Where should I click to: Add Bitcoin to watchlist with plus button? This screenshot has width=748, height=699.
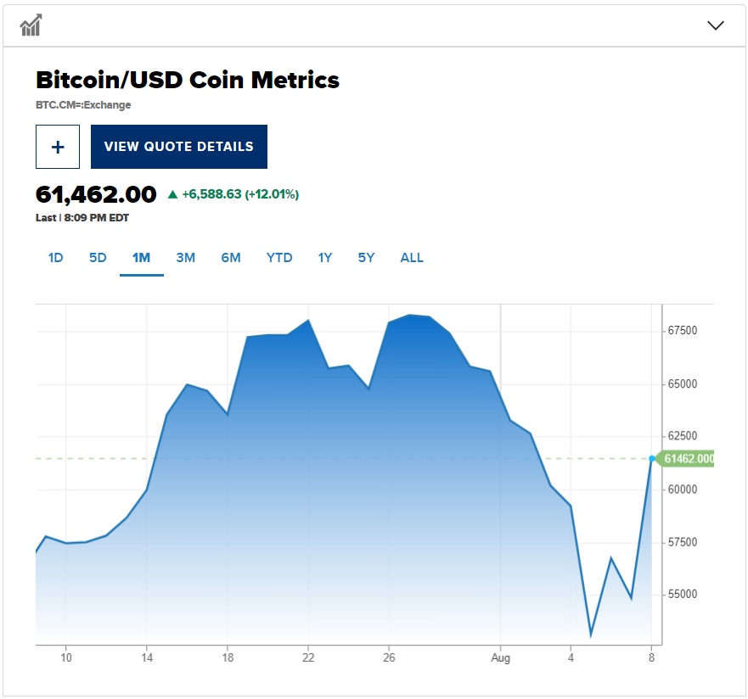tap(58, 147)
